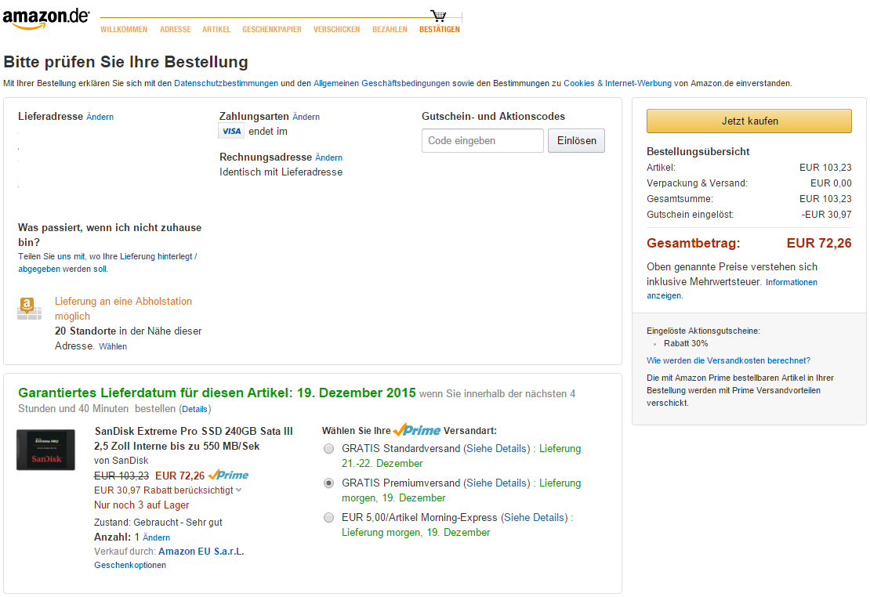Expand the Rabatt berücksichtigt dropdown arrow

point(238,490)
